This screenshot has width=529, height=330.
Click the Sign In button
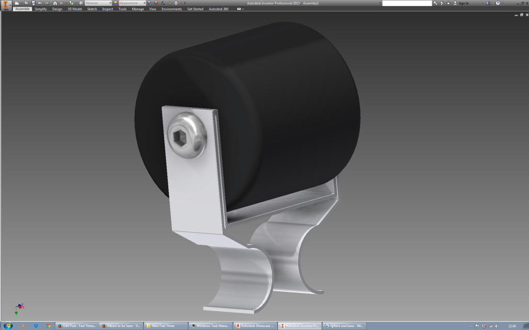[x=463, y=3]
